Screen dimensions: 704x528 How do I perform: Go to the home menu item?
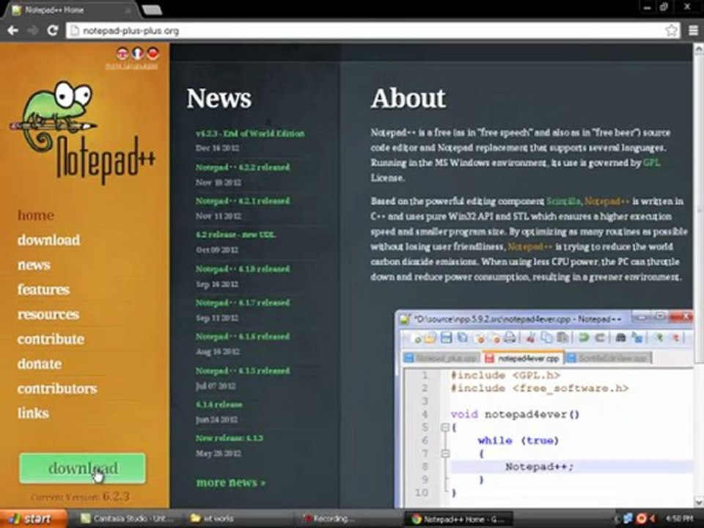click(36, 215)
